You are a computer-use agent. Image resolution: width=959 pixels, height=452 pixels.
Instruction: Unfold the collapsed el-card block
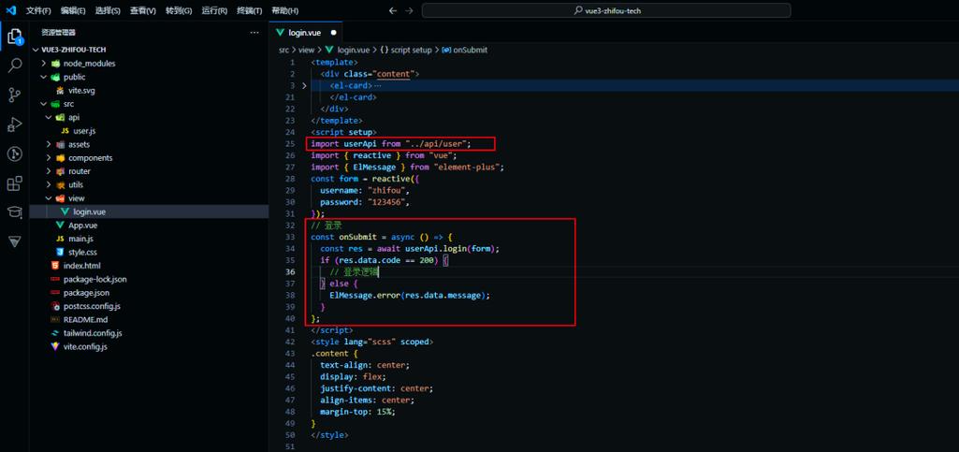(x=304, y=86)
